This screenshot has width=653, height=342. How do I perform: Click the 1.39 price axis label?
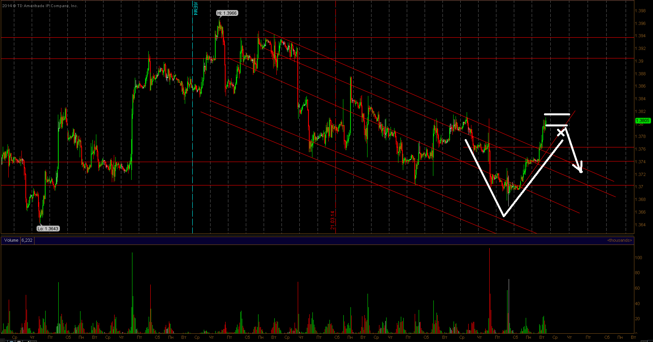(640, 61)
